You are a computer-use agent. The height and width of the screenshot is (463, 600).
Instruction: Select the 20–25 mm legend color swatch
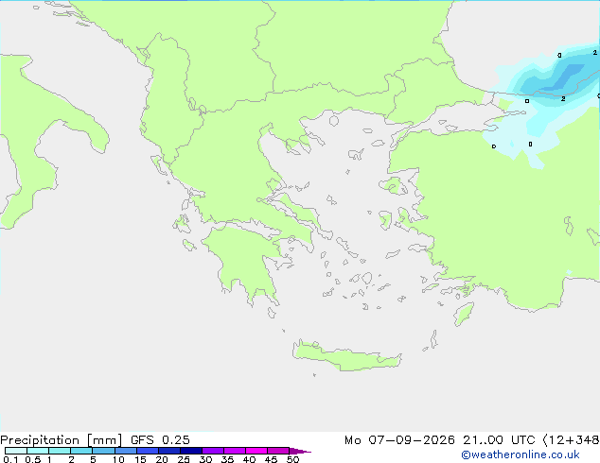(x=168, y=451)
